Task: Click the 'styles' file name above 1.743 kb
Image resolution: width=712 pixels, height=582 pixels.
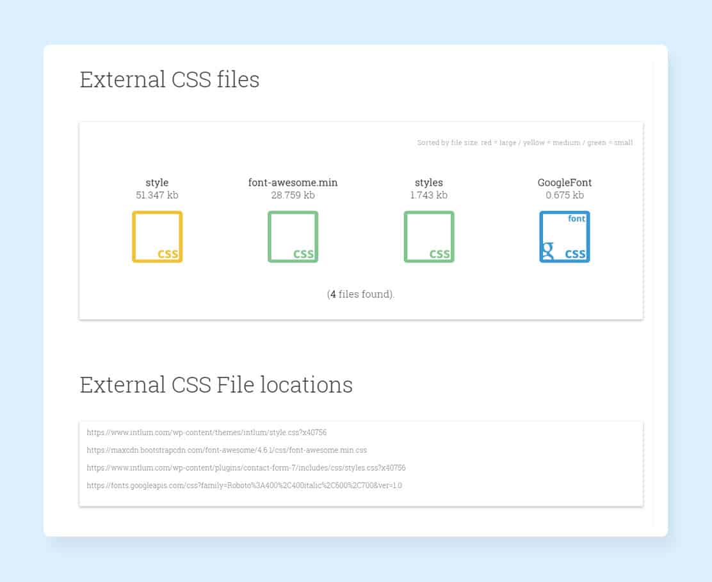Action: pos(428,183)
